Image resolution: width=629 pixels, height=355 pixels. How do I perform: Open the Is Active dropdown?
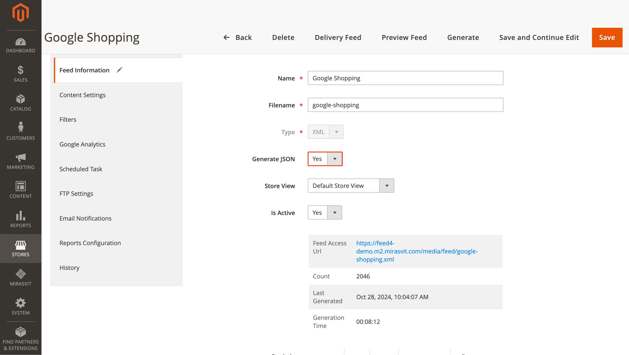click(334, 212)
